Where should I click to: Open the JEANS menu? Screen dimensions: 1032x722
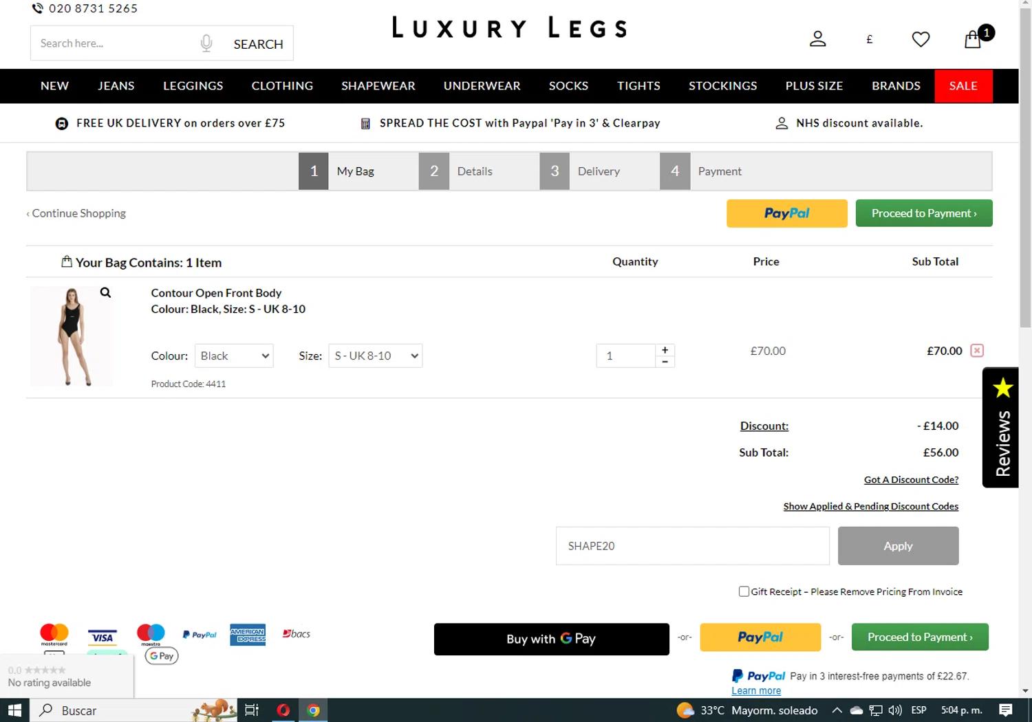[116, 86]
